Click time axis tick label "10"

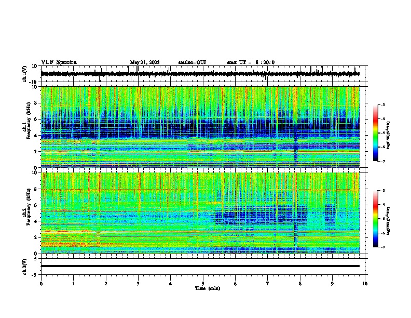[x=365, y=284]
